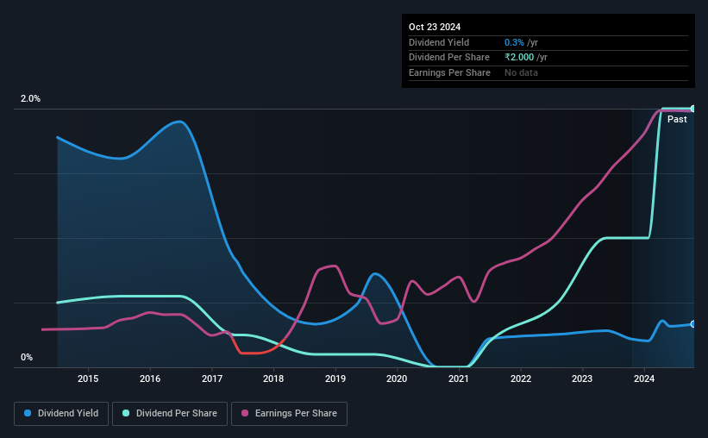Toggle the Dividend Per Share legend button

(x=170, y=414)
